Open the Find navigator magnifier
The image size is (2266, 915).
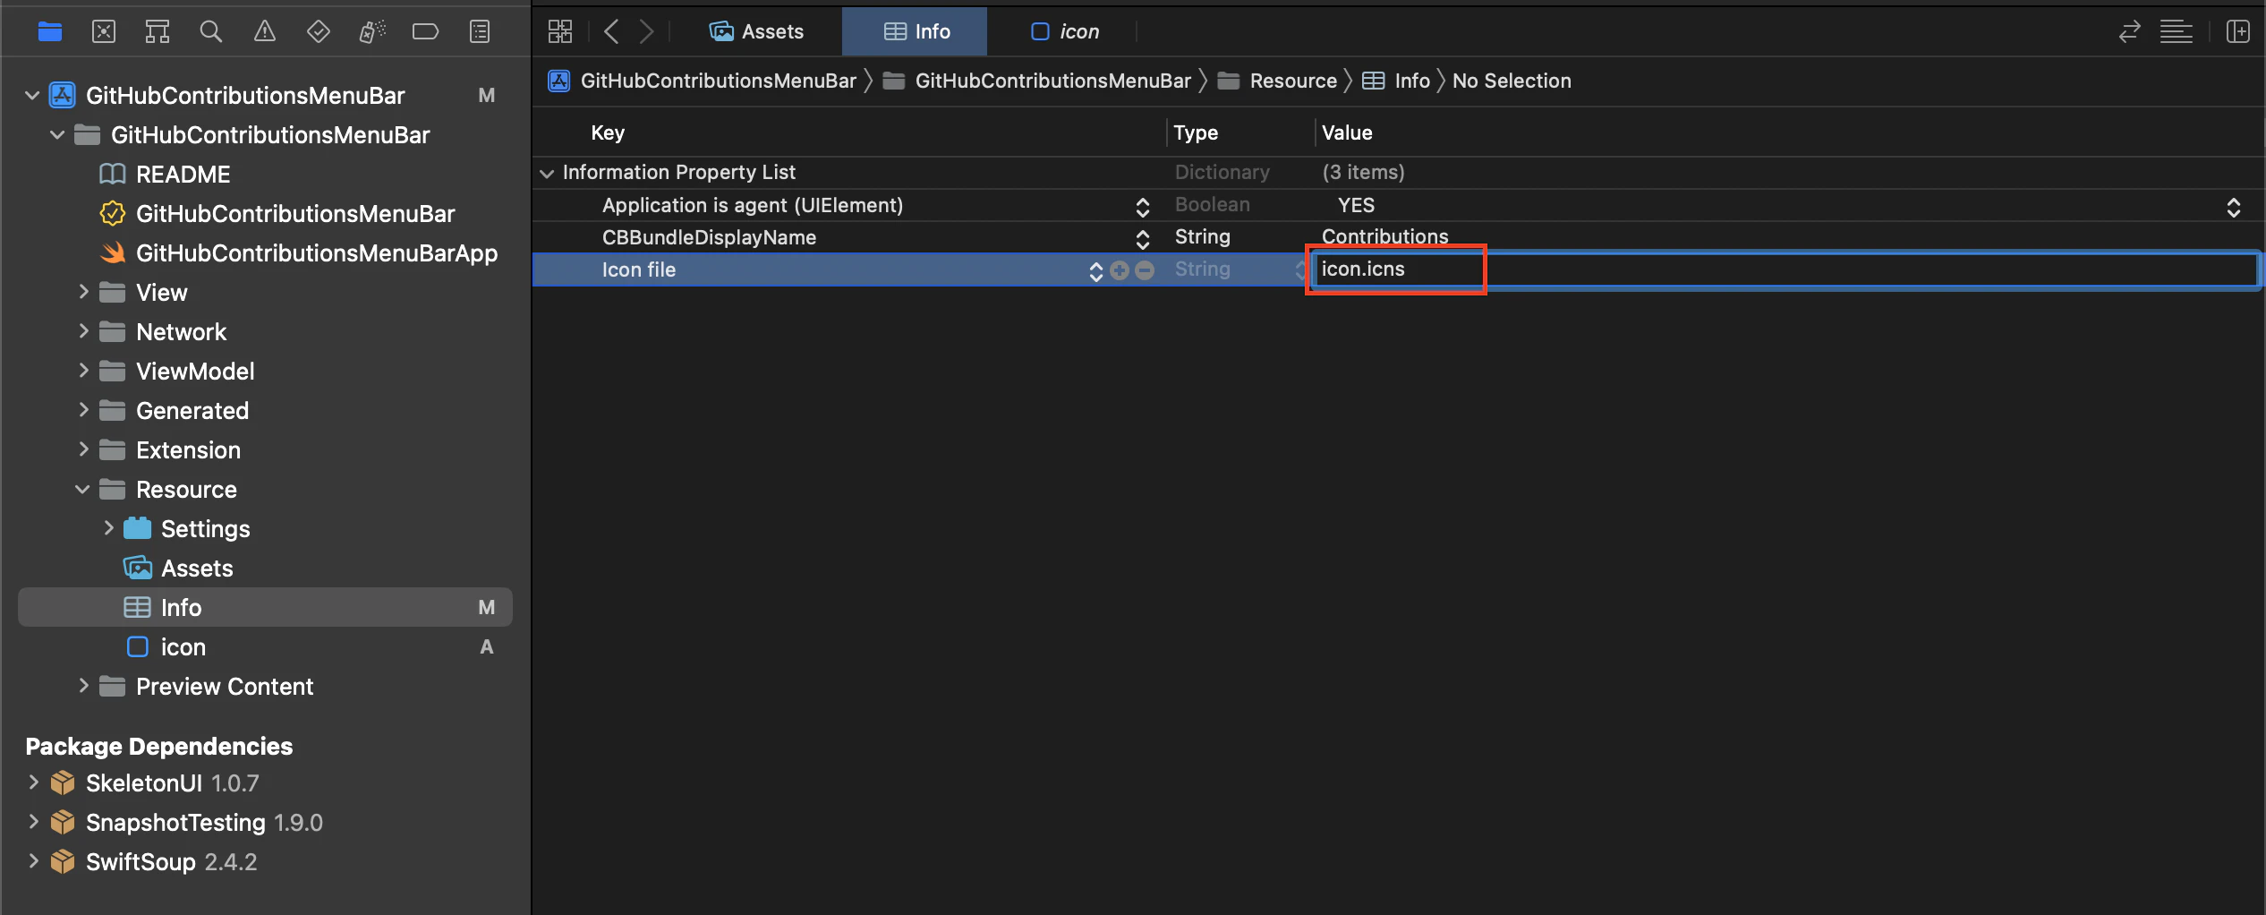point(211,32)
